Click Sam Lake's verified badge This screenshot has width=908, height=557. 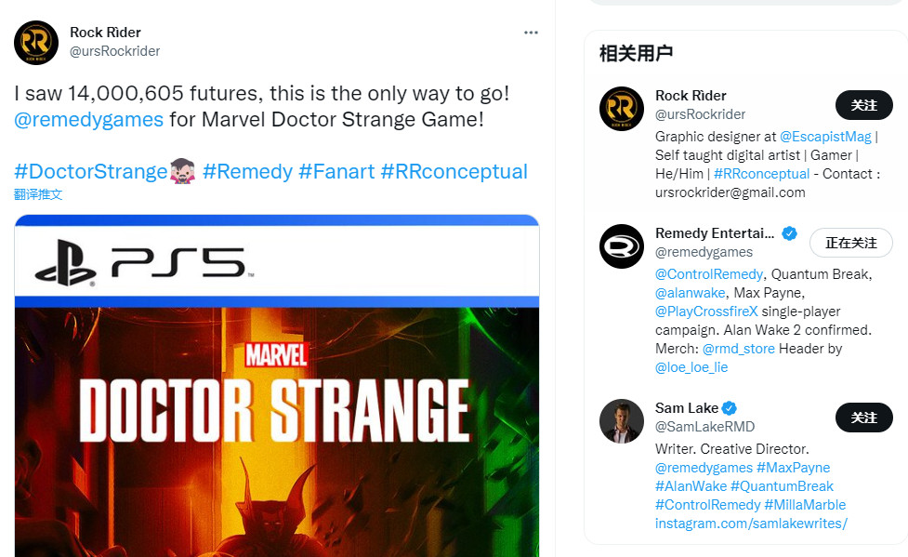[730, 408]
